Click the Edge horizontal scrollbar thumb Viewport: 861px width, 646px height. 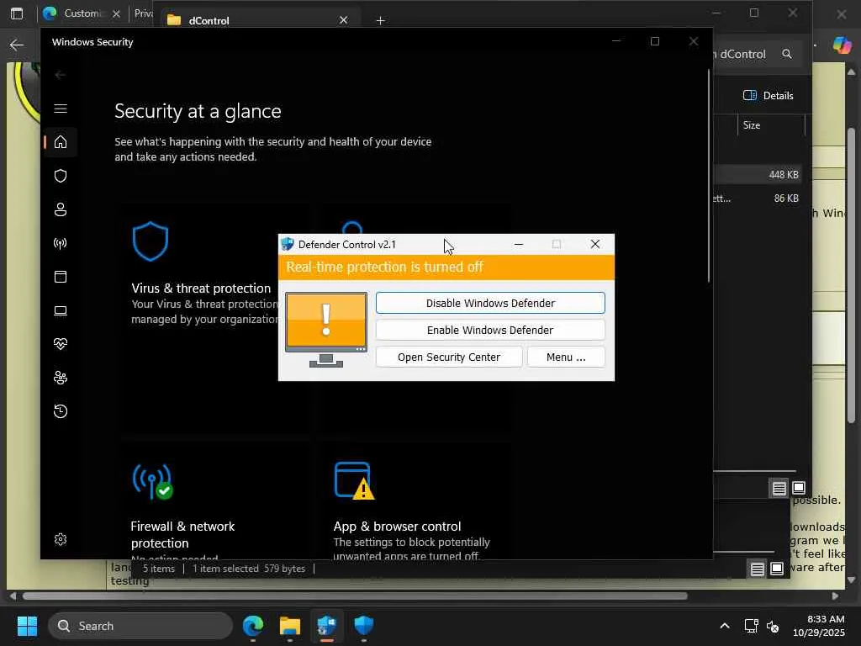tap(355, 596)
